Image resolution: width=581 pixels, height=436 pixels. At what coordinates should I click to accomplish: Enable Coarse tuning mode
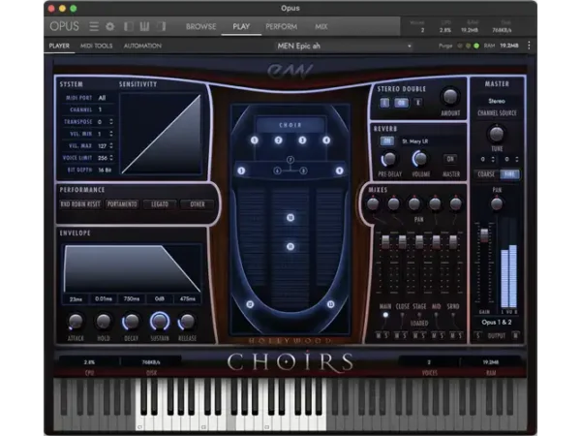click(486, 174)
